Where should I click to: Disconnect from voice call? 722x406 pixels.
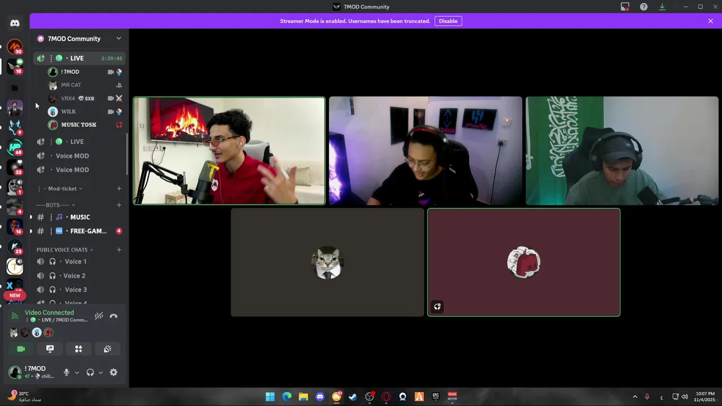pos(113,316)
